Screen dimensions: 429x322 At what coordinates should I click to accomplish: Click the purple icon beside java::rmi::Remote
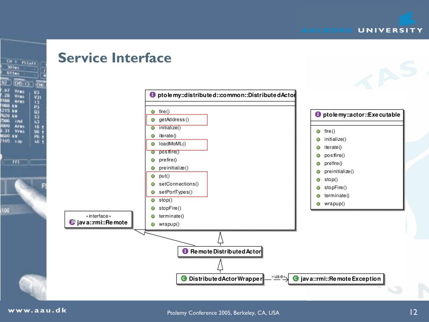[72, 222]
